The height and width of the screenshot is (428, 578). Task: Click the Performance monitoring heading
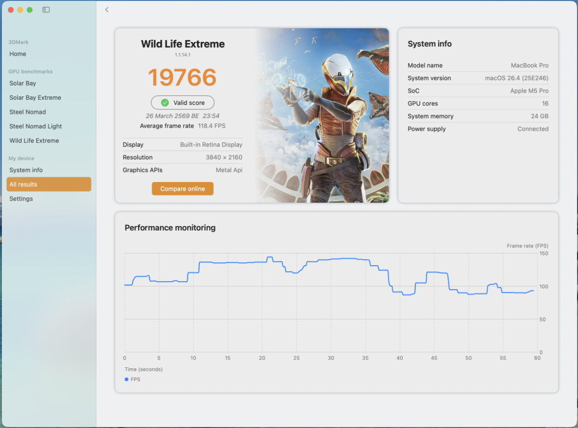(170, 228)
